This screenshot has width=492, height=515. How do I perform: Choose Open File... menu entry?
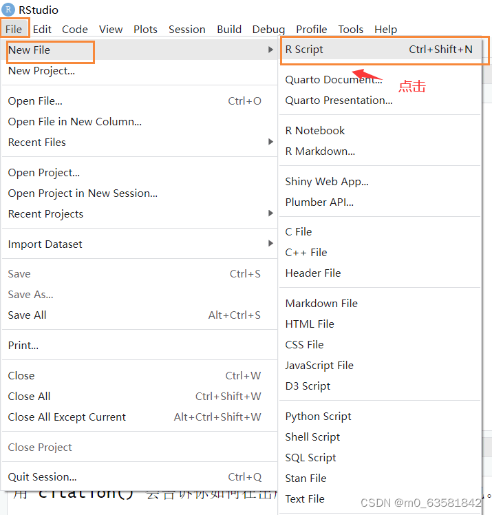pyautogui.click(x=140, y=101)
